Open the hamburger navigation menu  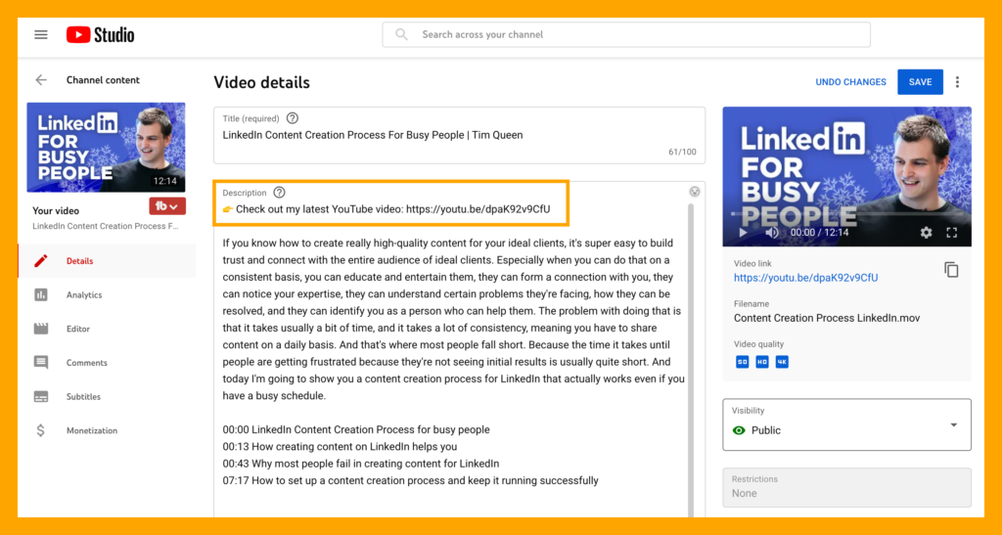[41, 34]
